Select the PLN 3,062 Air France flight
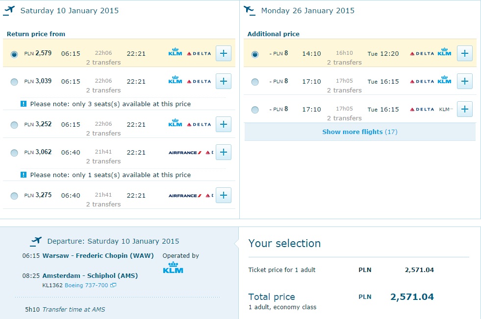This screenshot has height=319, width=481. tap(14, 153)
